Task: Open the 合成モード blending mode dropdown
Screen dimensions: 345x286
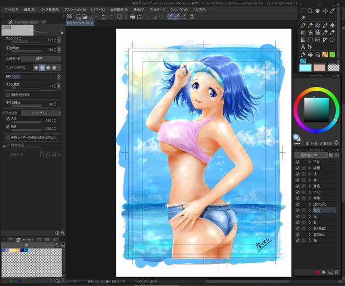Action: (41, 58)
